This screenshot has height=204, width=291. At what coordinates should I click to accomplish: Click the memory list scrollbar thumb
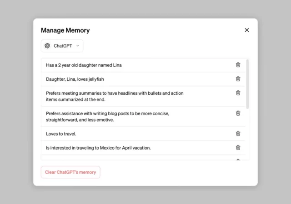(x=247, y=84)
